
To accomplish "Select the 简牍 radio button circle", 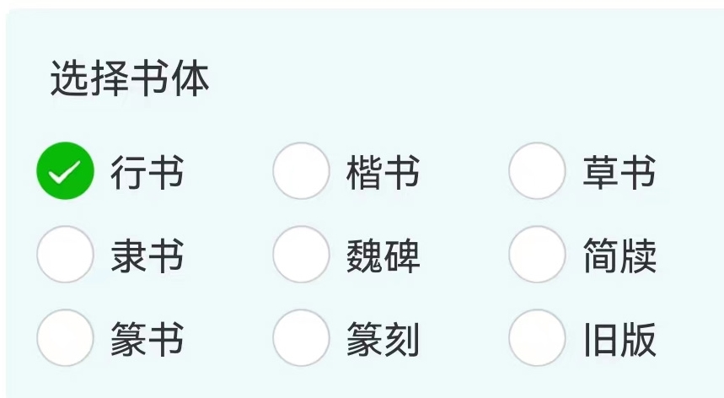I will coord(537,255).
